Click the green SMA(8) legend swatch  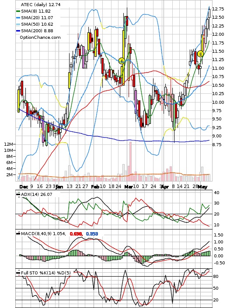[18, 11]
